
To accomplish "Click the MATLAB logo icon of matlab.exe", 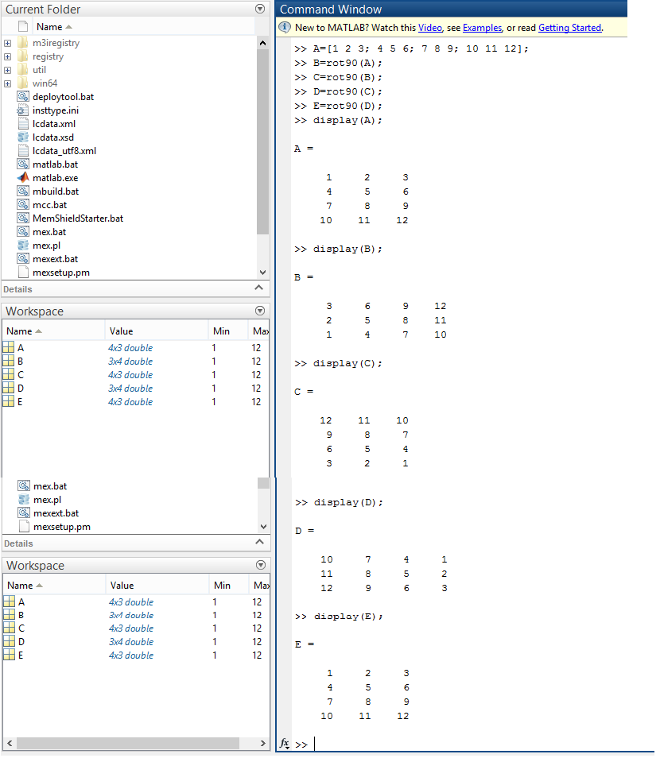I will [23, 178].
